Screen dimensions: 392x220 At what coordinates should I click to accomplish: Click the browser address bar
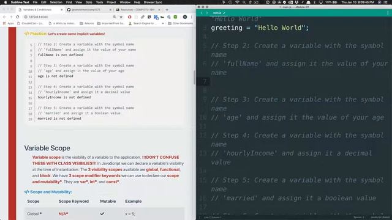point(70,17)
